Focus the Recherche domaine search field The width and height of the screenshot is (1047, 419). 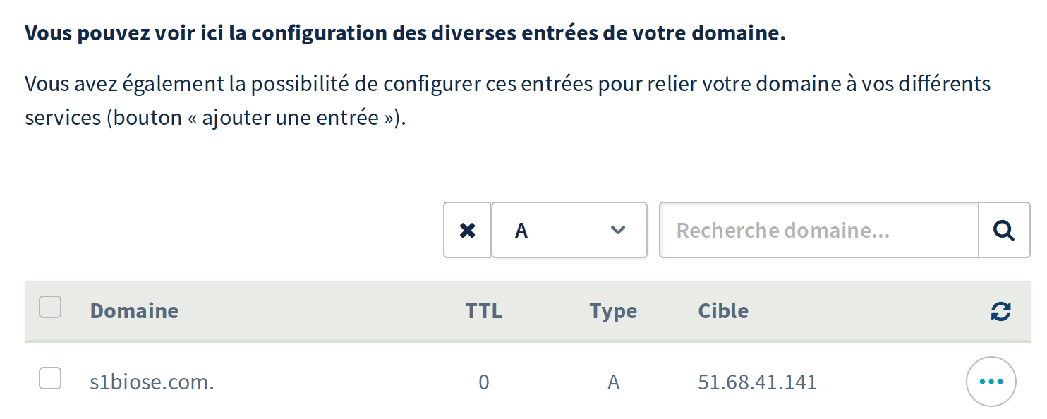[819, 230]
